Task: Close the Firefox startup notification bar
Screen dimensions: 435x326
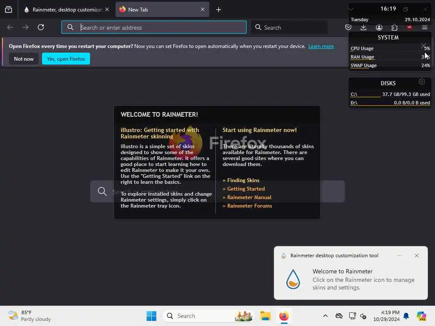Action: pyautogui.click(x=424, y=46)
